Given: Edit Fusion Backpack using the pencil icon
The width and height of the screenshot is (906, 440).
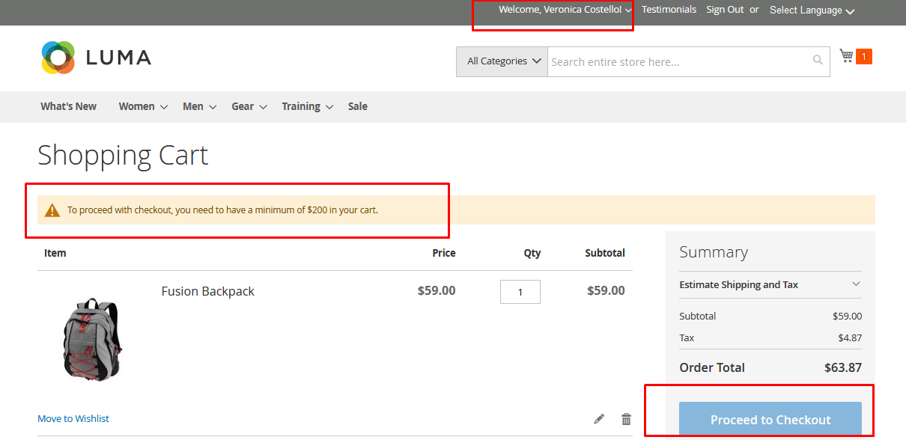Looking at the screenshot, I should coord(599,418).
